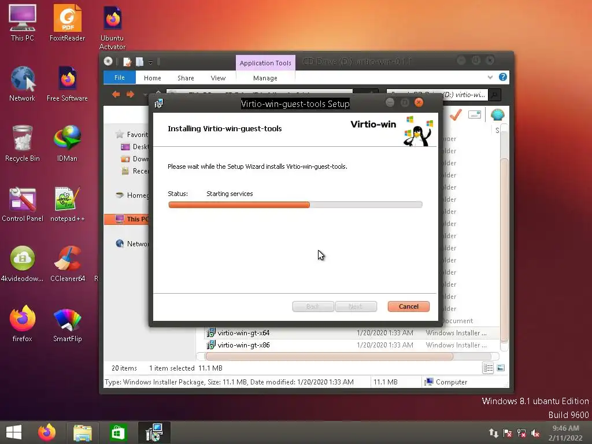Click the blue shell toolbar icon
592x444 pixels.
(497, 114)
